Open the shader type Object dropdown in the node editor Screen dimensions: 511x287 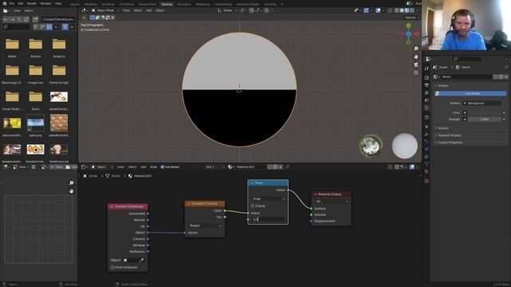tap(102, 167)
